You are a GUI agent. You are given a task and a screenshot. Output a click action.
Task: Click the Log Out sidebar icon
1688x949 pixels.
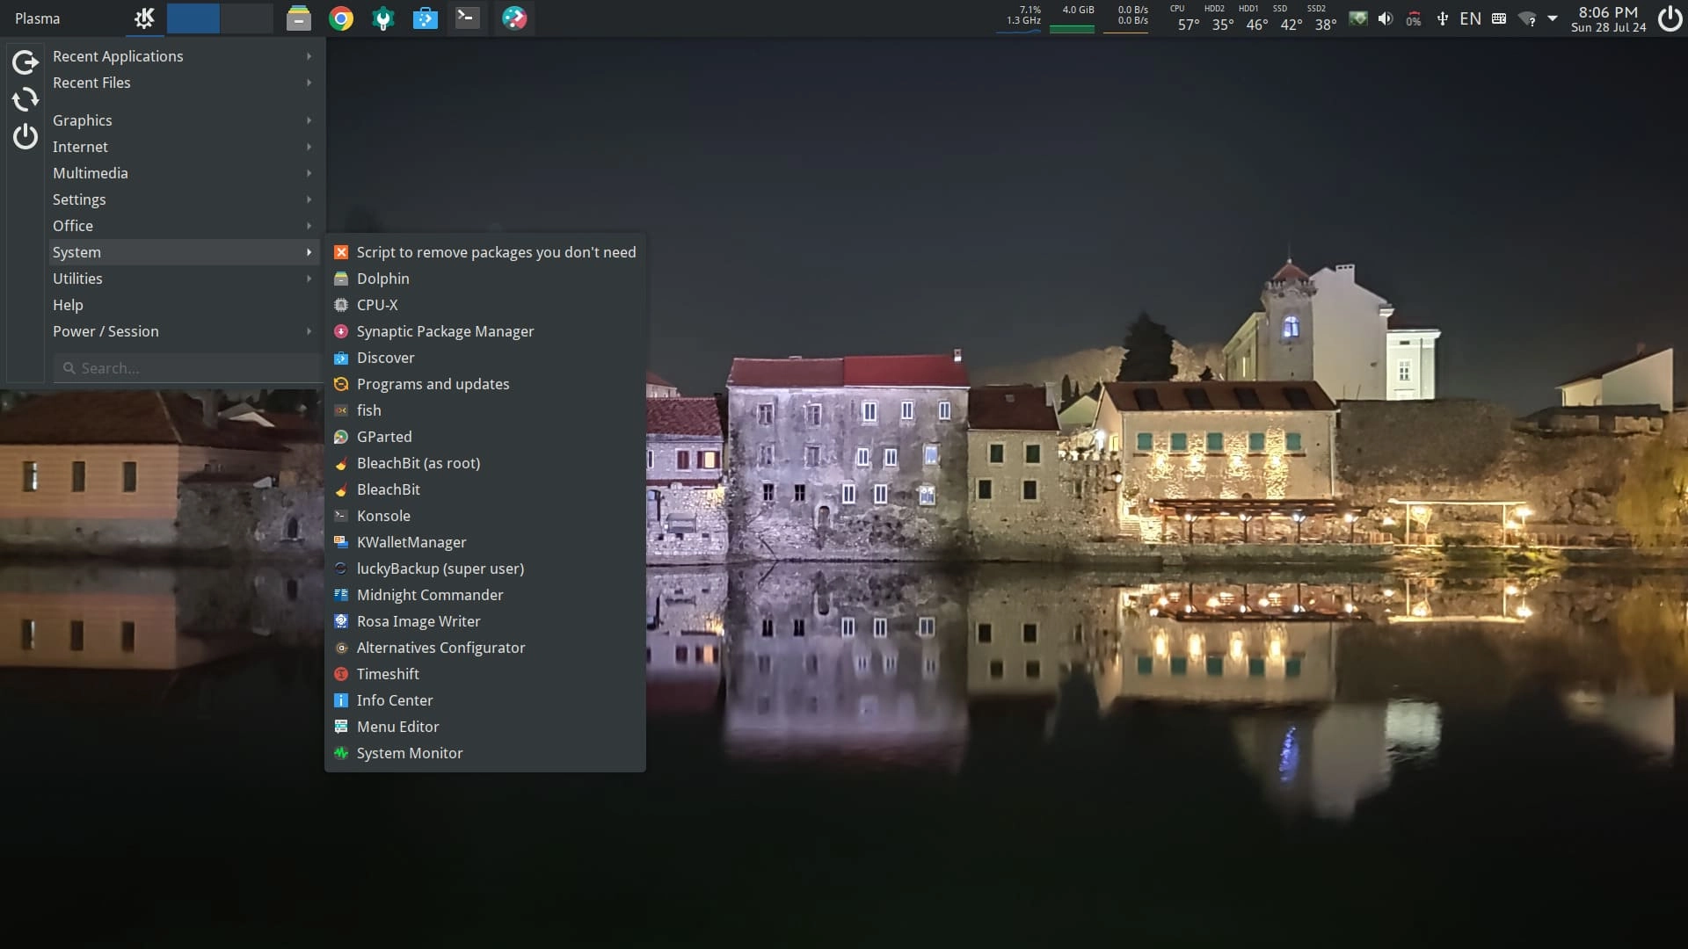25,62
